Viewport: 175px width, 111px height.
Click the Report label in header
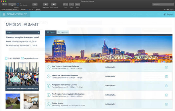click(170, 14)
